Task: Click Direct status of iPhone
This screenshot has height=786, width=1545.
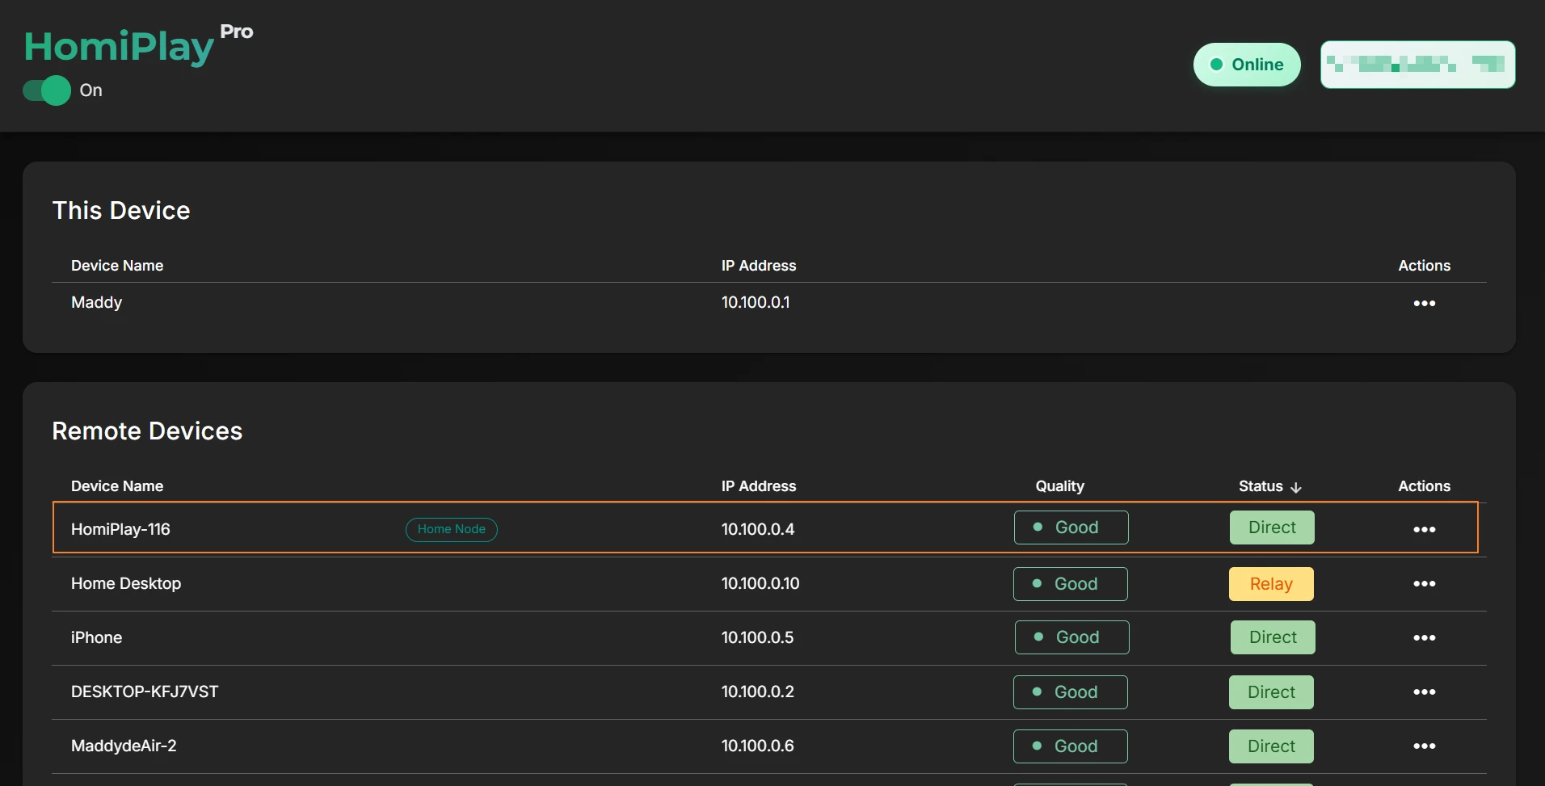Action: tap(1273, 637)
